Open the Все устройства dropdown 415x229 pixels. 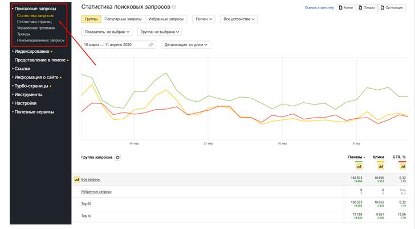239,19
